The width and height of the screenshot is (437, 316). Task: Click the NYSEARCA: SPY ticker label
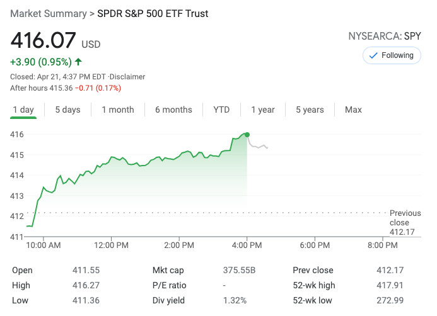click(x=385, y=36)
